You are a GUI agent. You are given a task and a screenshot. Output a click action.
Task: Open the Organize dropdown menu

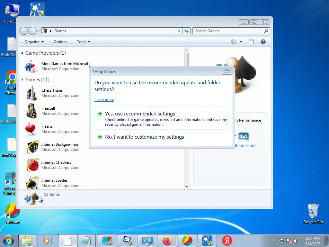[34, 42]
